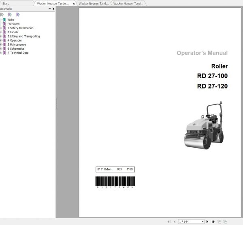Switch to the third Wacker Neuson tab
Screen dimensions: 243x225
click(x=94, y=3)
